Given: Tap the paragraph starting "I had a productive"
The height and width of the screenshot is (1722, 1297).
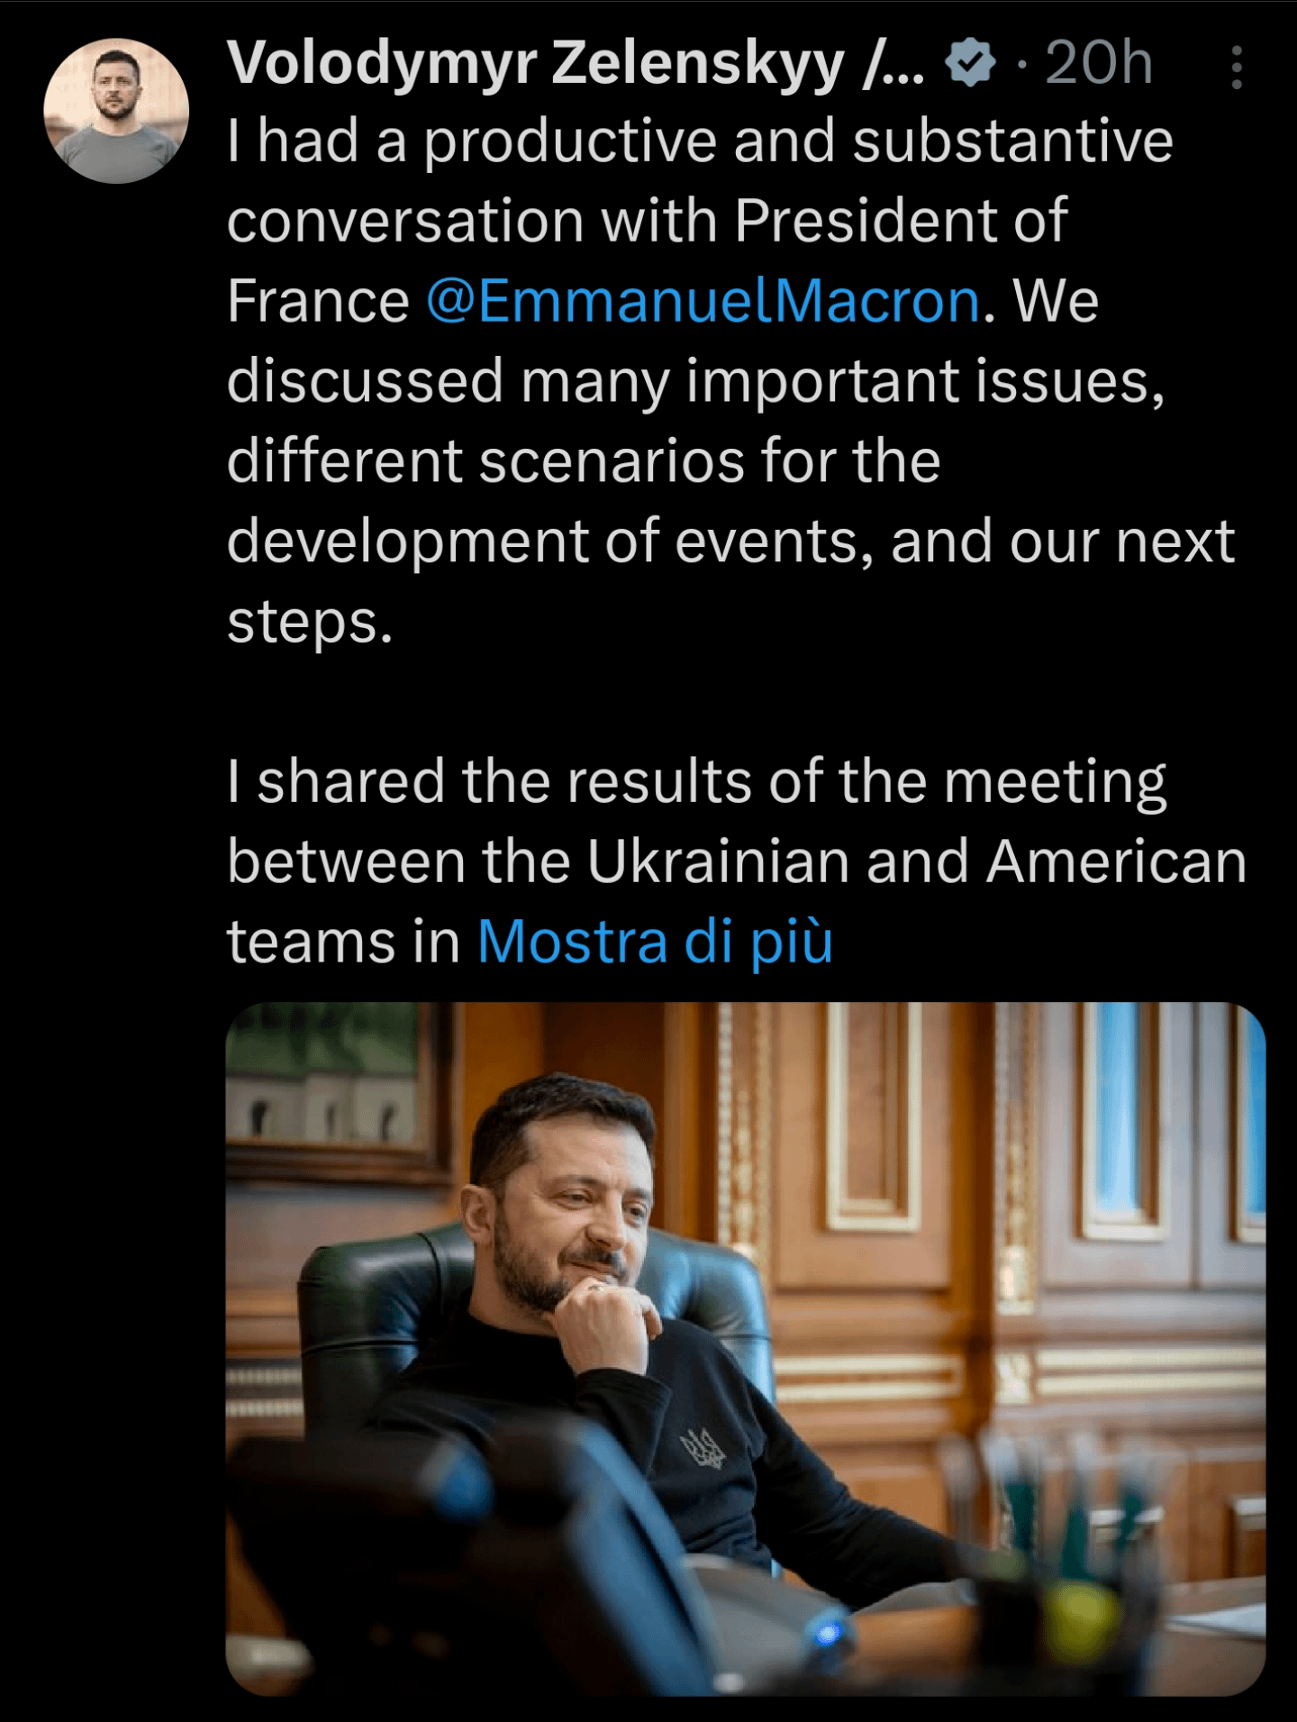Looking at the screenshot, I should [x=731, y=380].
